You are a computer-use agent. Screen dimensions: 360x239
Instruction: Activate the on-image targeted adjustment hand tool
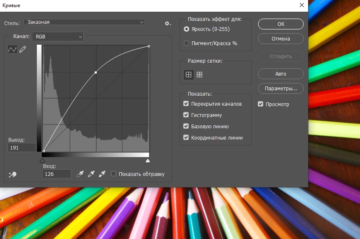tap(13, 174)
